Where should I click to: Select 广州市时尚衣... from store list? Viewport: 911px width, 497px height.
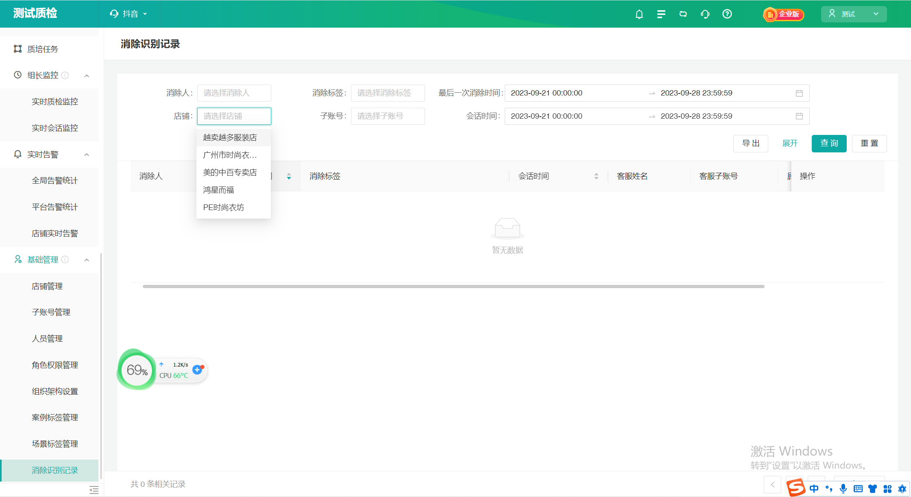coord(233,155)
